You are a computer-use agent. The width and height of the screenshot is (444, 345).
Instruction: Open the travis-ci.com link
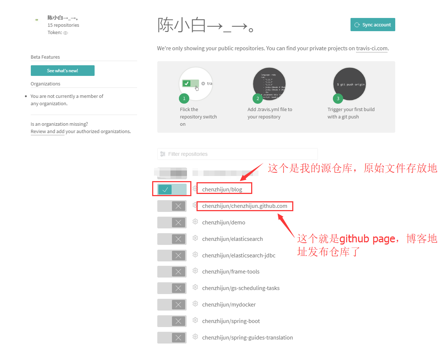(x=371, y=48)
